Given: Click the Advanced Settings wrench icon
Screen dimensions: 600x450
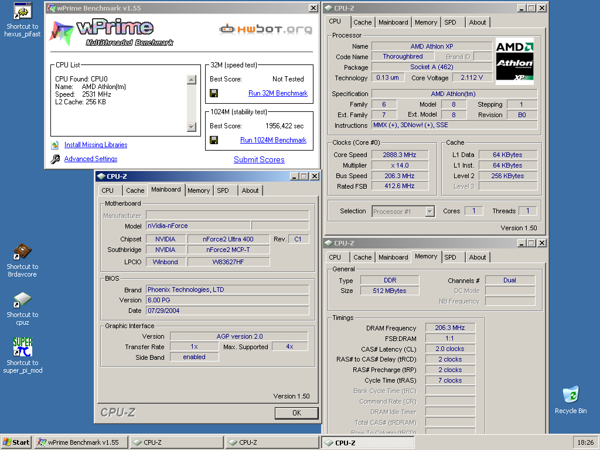Looking at the screenshot, I should 54,159.
